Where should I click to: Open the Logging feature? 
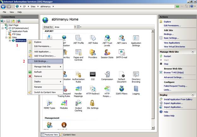click(136, 90)
